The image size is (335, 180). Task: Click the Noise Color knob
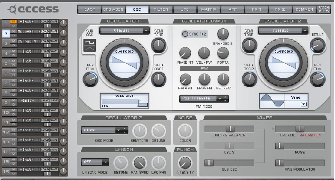(185, 131)
